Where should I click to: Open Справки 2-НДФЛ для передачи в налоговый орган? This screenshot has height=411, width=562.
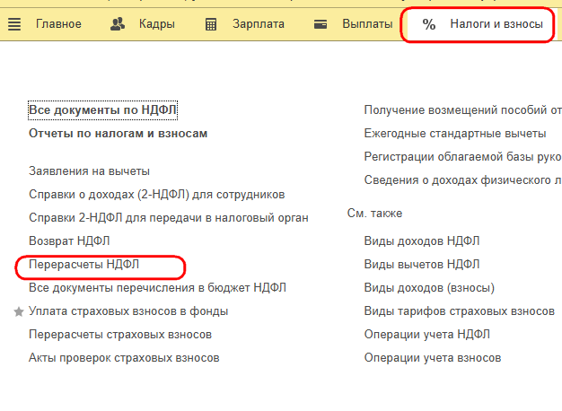(x=169, y=218)
